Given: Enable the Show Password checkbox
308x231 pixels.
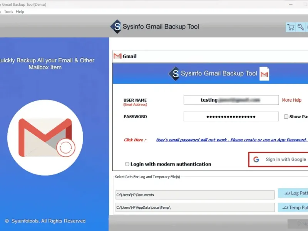Looking at the screenshot, I should pyautogui.click(x=286, y=117).
